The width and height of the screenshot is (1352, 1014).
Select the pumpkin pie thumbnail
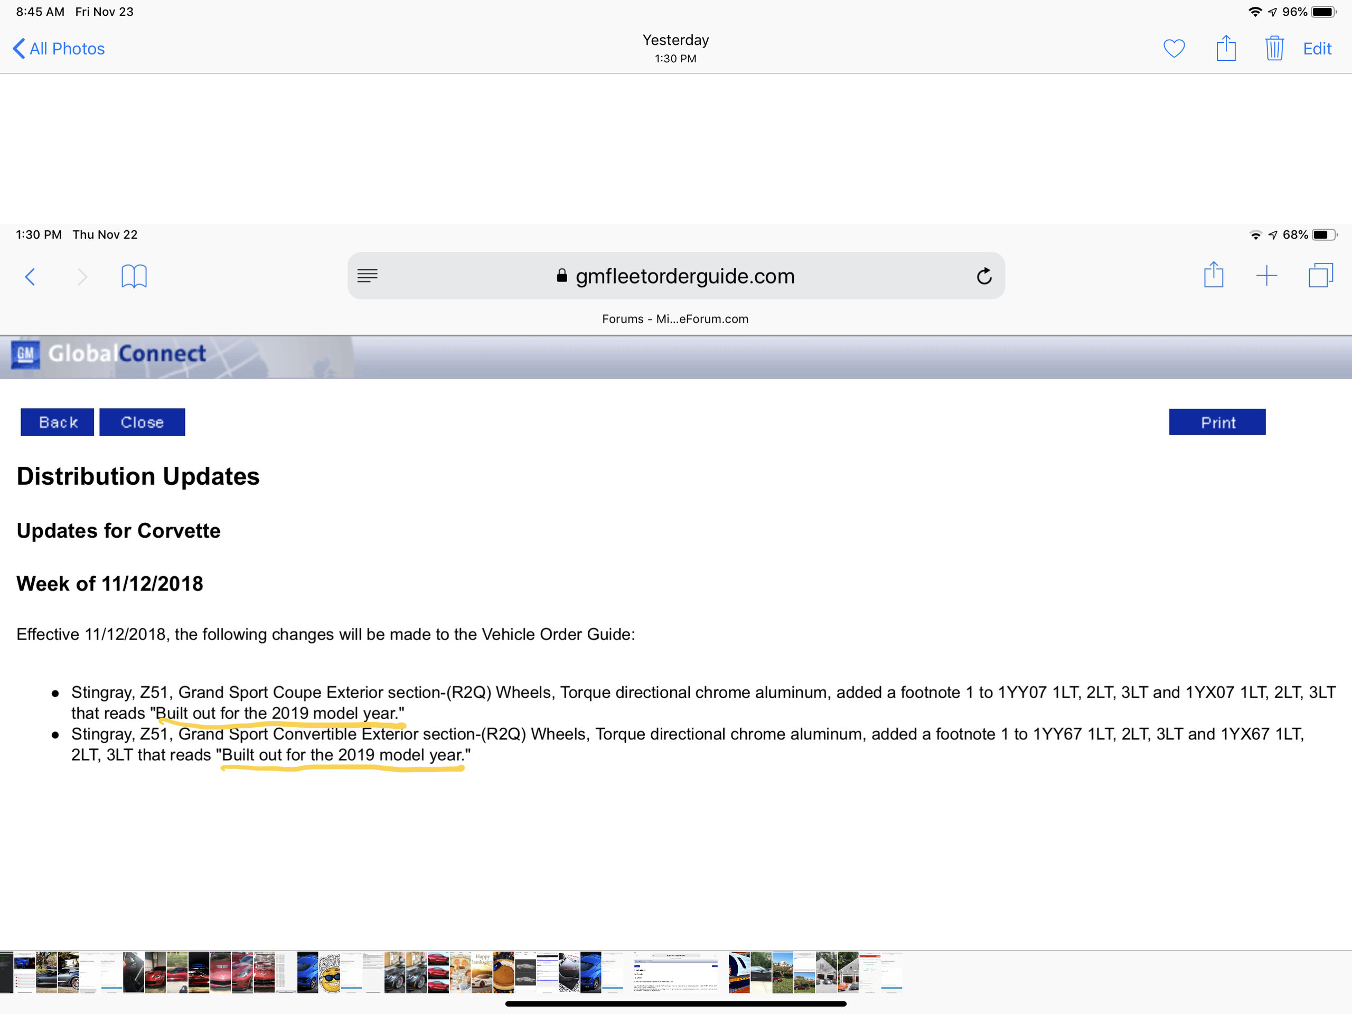[504, 972]
